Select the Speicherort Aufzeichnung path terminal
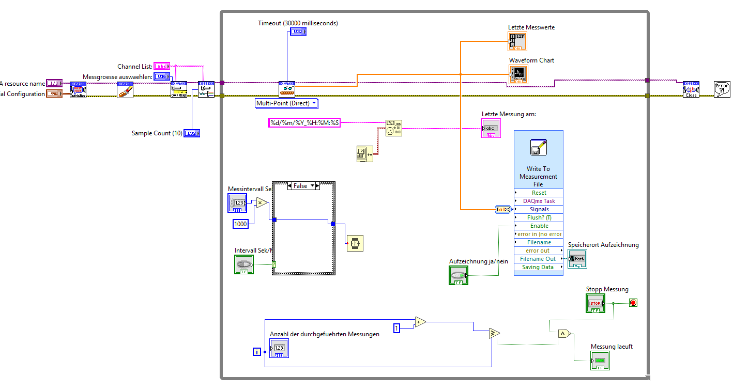Screen dimensions: 733x391 (577, 259)
